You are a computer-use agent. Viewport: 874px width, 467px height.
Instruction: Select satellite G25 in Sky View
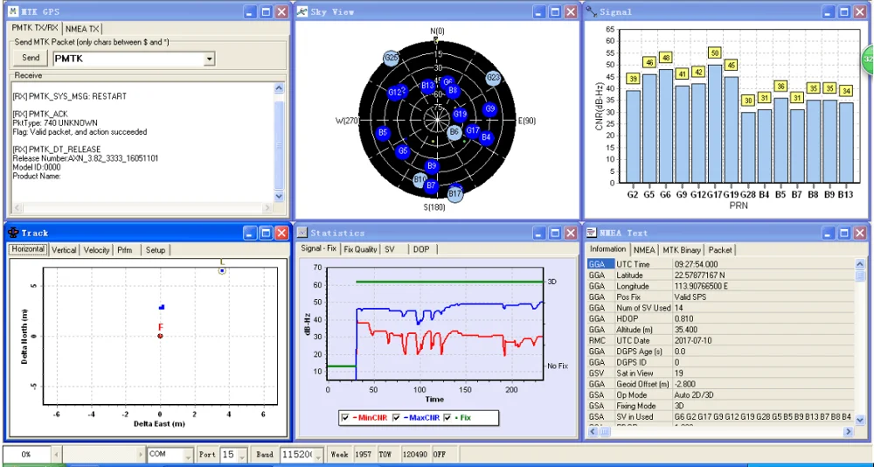coord(392,58)
